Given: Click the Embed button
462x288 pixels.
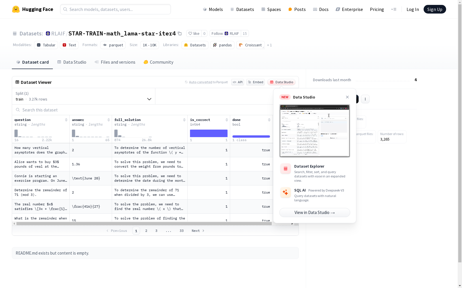Looking at the screenshot, I should [256, 82].
